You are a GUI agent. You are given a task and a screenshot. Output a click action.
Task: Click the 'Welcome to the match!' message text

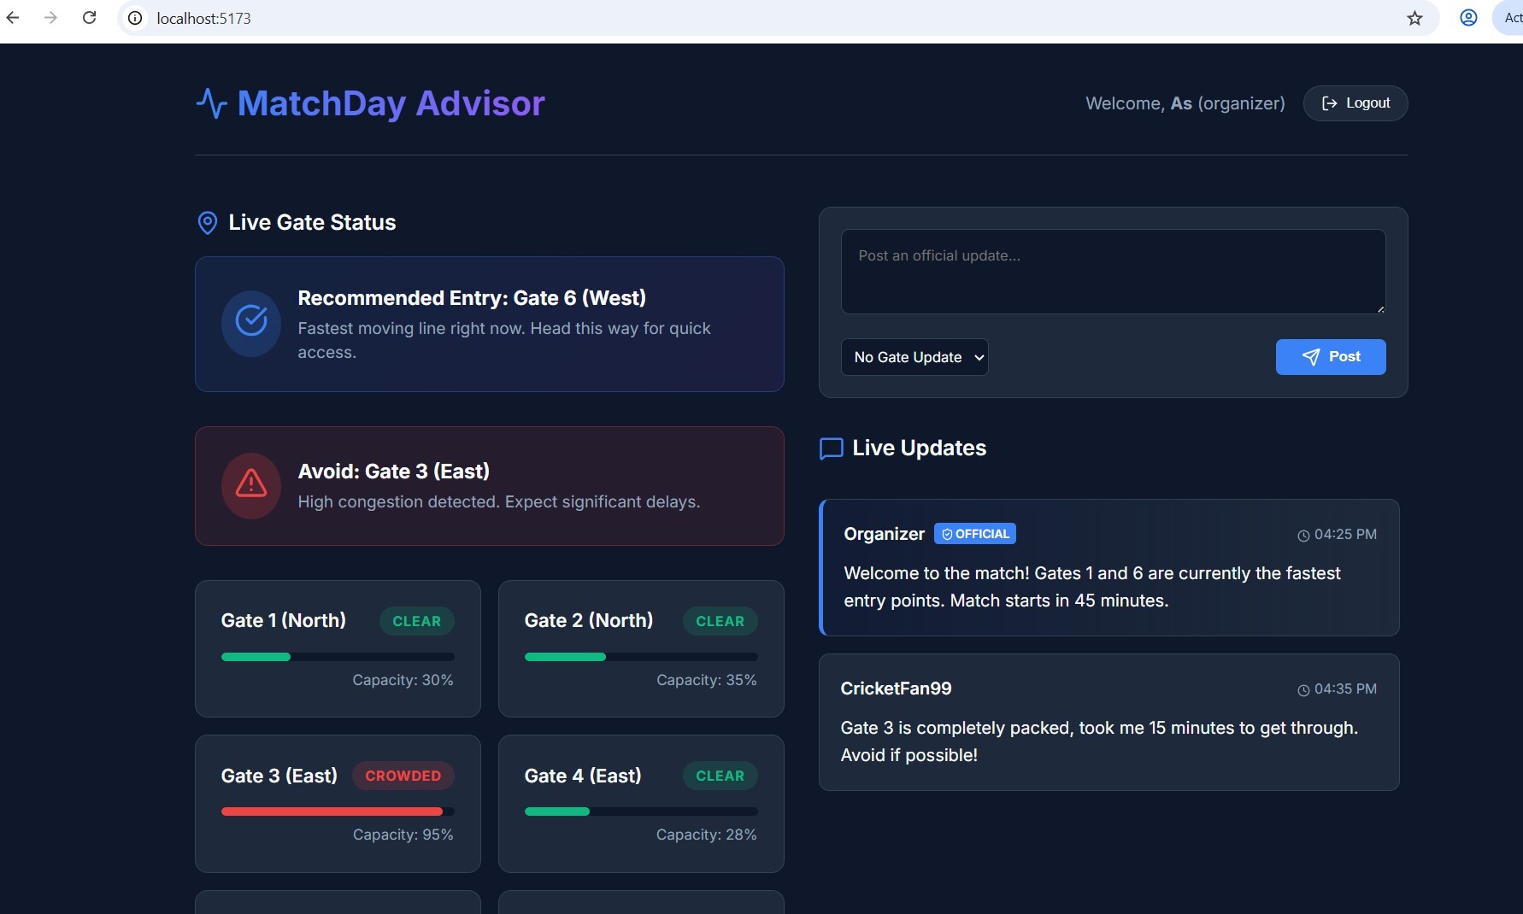click(1092, 587)
